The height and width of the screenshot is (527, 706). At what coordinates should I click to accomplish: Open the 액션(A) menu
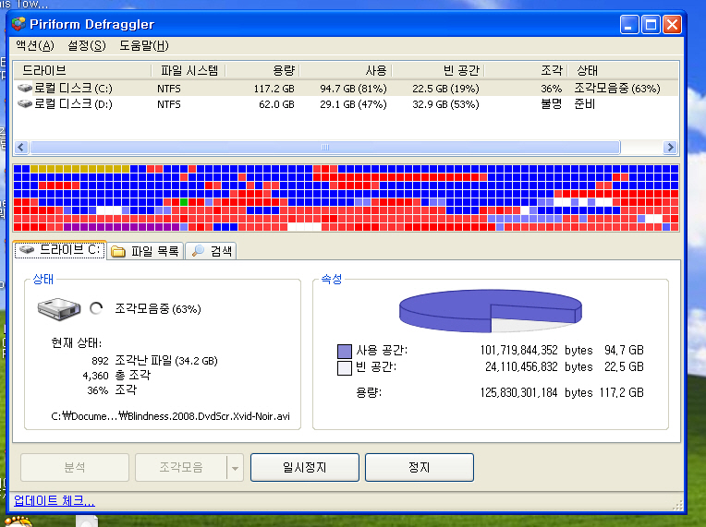click(x=35, y=45)
